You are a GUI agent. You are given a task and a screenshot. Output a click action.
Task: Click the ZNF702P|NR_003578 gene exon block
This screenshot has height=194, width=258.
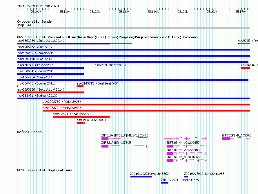(226, 139)
